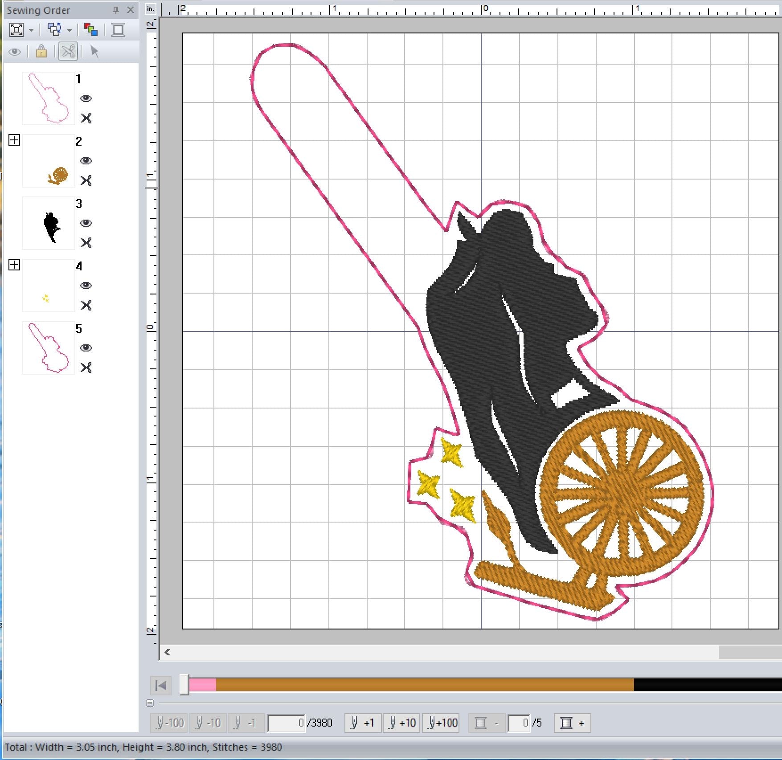Image resolution: width=782 pixels, height=760 pixels.
Task: Open the dropdown arrow beside the zoom-to-frame icon
Action: tap(31, 30)
